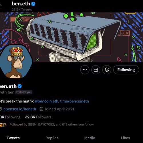Screen dimensions: 143x143
Task: Open the three-dots more options button
Action: (x=85, y=70)
